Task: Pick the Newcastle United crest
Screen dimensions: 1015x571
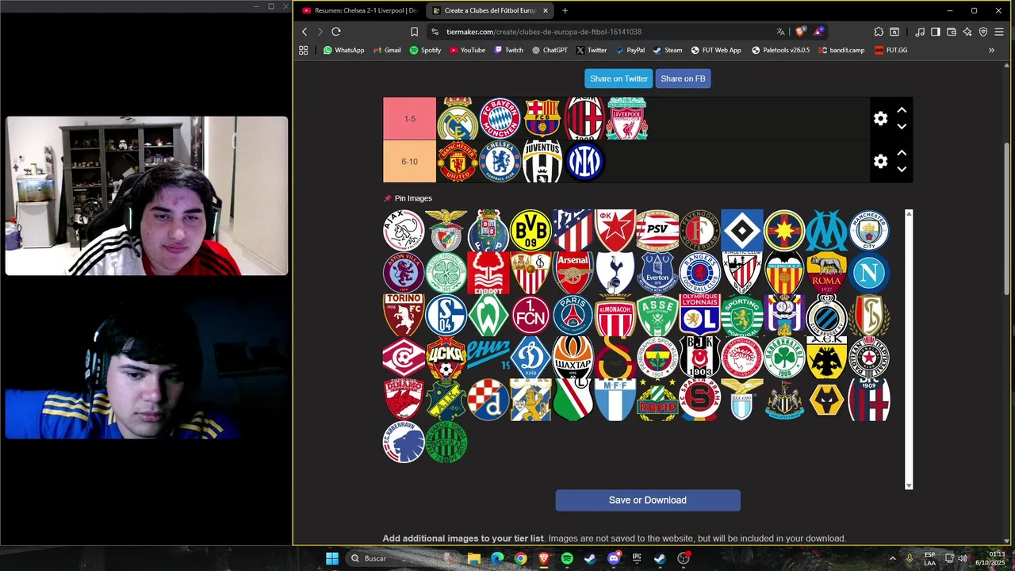Action: click(x=784, y=400)
